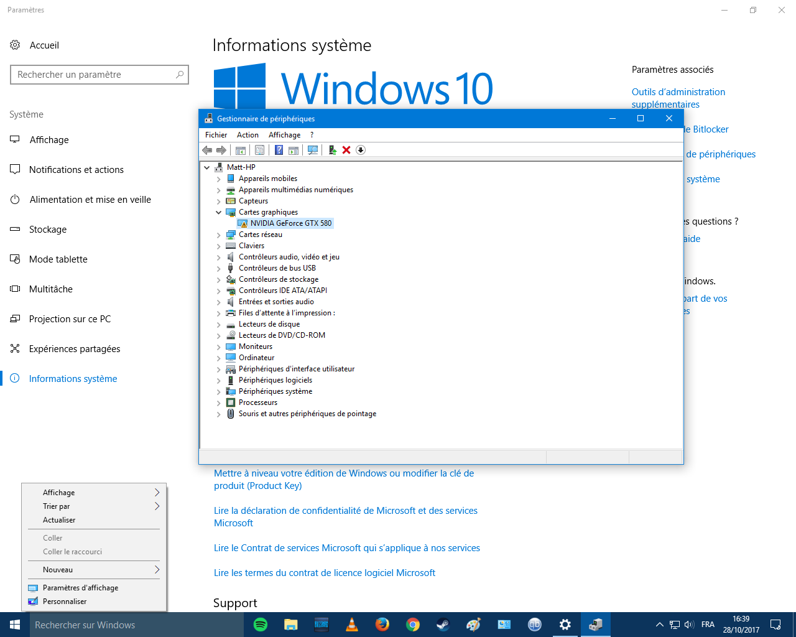The height and width of the screenshot is (637, 796).
Task: Open the ? help menu in Device Manager
Action: (x=312, y=135)
